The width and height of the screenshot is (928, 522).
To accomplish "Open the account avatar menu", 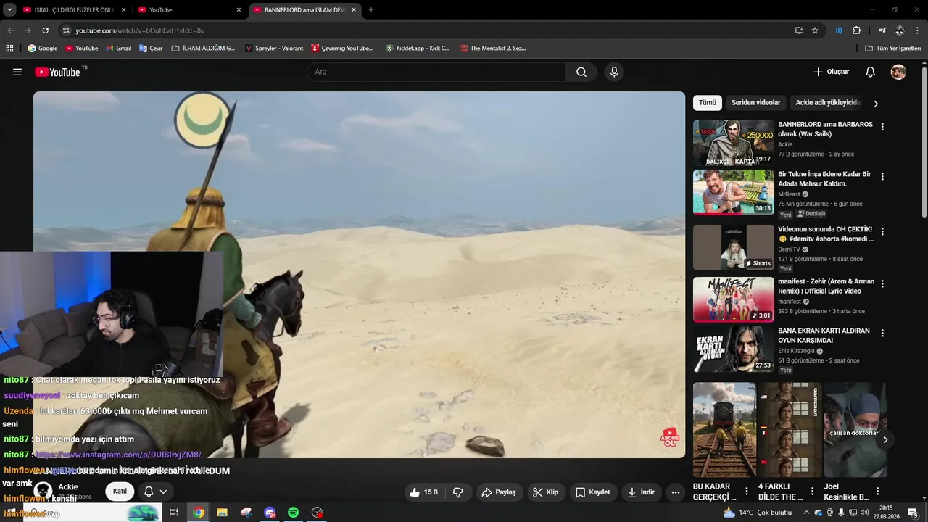I will coord(898,72).
